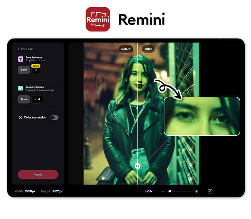Viewport: 251px width, 219px height.
Task: Click the 19% zoom percentage
Action: point(148,191)
